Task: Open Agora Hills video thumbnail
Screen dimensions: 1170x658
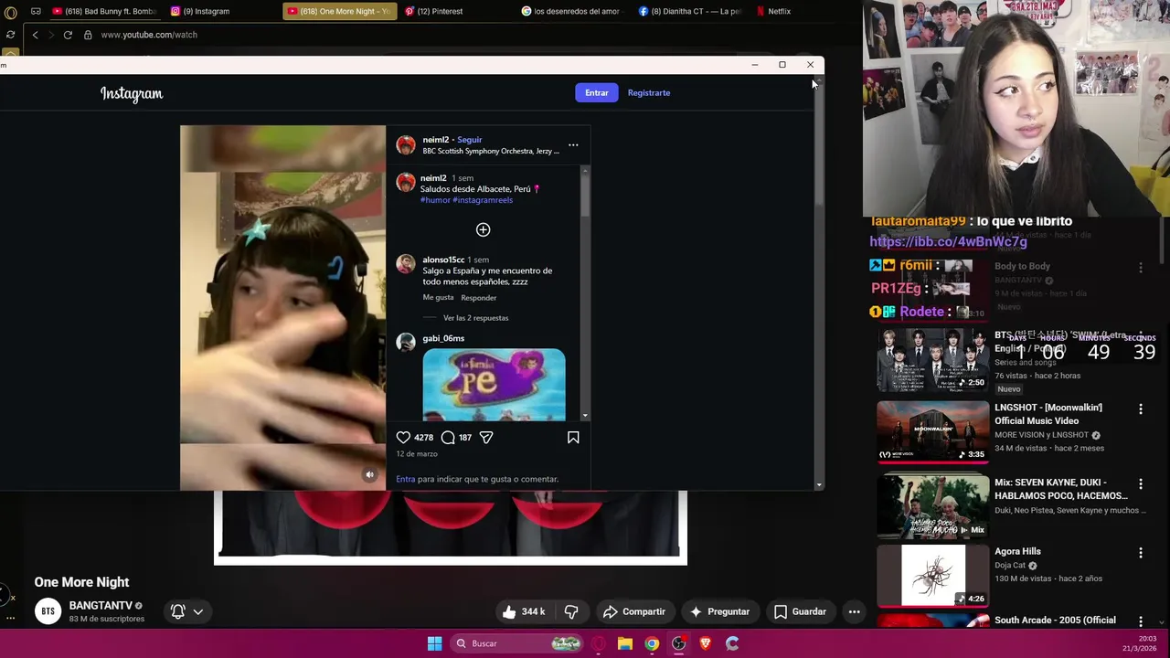Action: (x=932, y=576)
